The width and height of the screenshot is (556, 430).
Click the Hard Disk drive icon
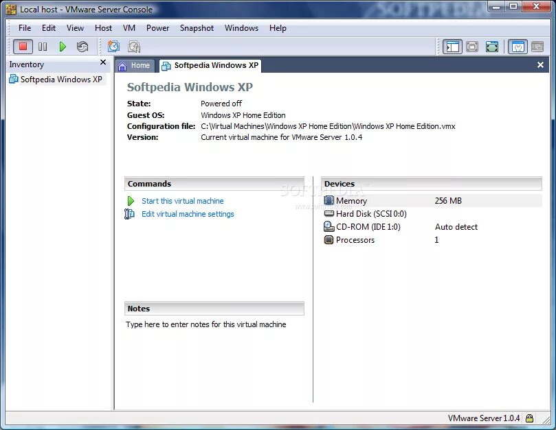tap(329, 213)
